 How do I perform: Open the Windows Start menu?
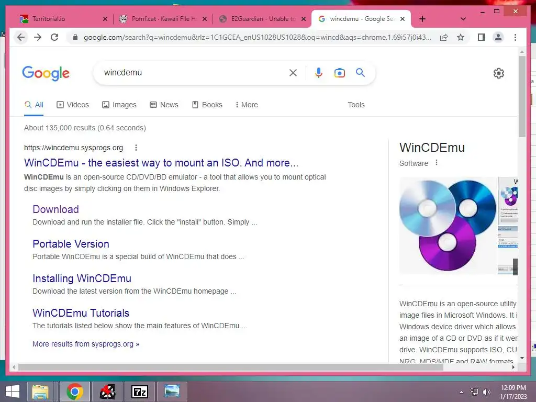click(13, 392)
